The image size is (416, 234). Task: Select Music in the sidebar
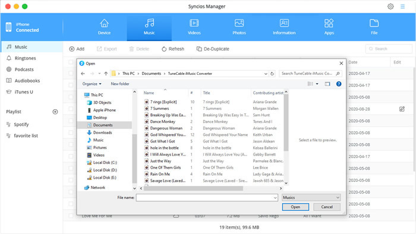(32, 47)
